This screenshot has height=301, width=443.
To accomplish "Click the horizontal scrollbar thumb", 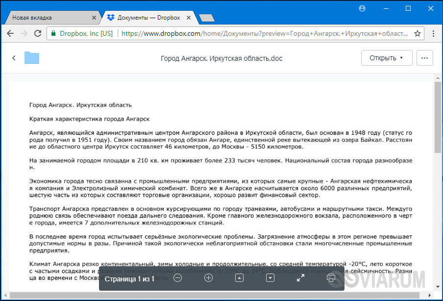I will point(215,295).
